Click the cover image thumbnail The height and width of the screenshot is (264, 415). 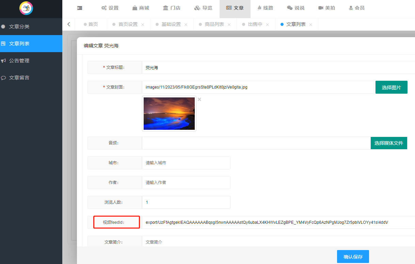pos(169,113)
